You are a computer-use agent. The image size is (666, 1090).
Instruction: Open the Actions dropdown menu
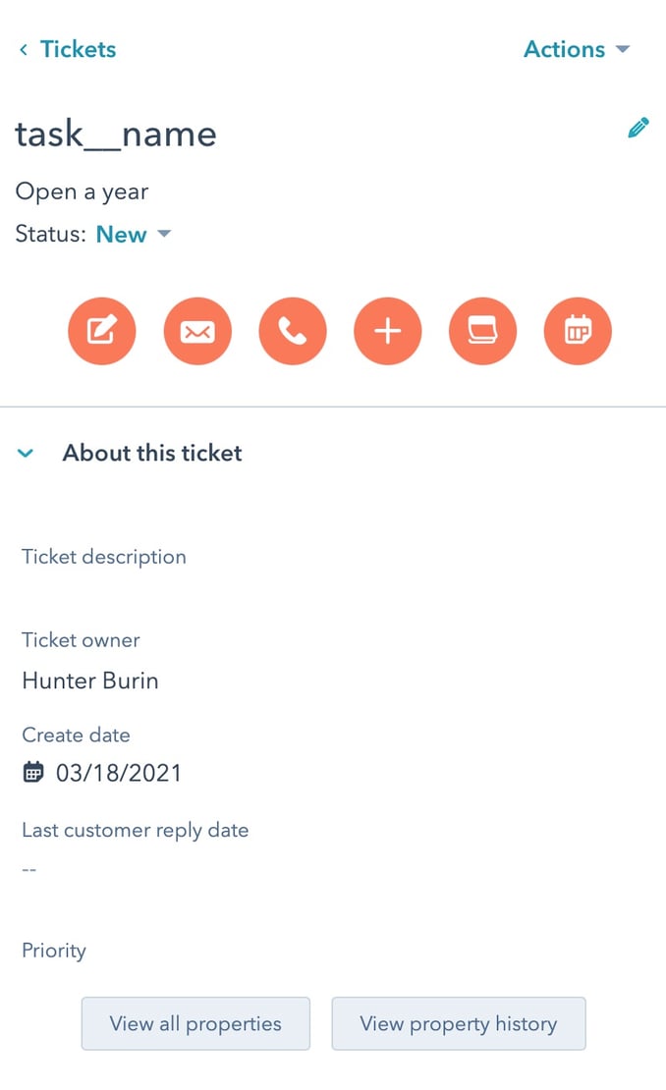pyautogui.click(x=578, y=49)
